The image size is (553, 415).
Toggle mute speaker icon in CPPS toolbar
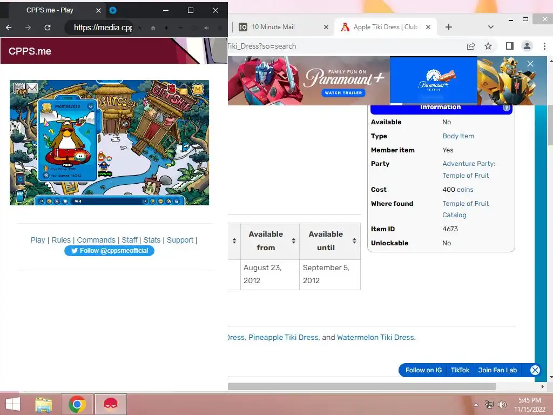207,28
